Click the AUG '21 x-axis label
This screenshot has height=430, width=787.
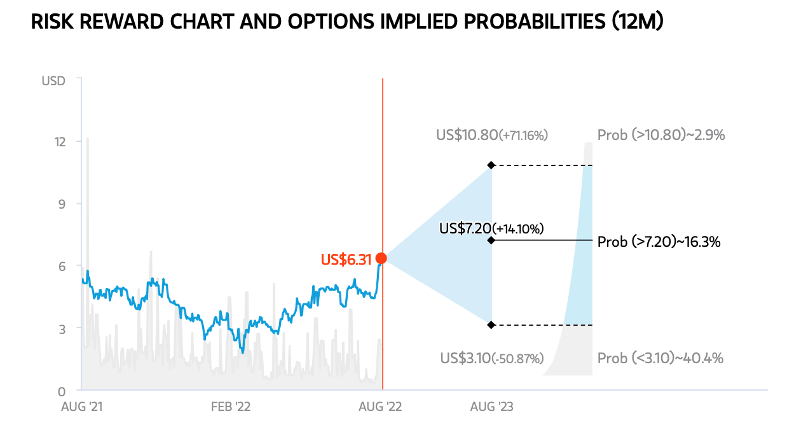pos(81,406)
